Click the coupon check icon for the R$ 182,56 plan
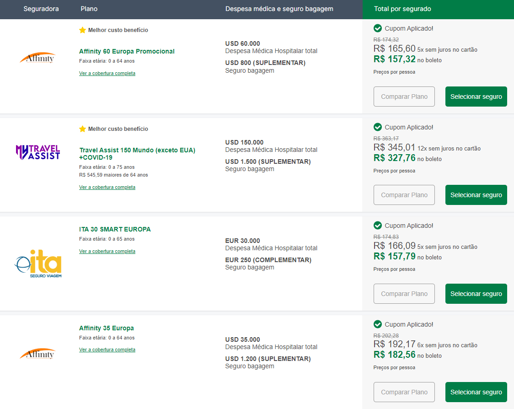The image size is (514, 409). pyautogui.click(x=378, y=324)
